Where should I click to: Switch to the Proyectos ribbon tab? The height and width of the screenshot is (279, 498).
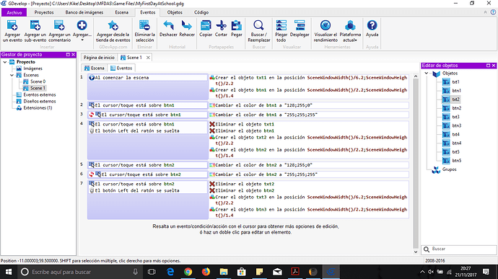coord(44,12)
